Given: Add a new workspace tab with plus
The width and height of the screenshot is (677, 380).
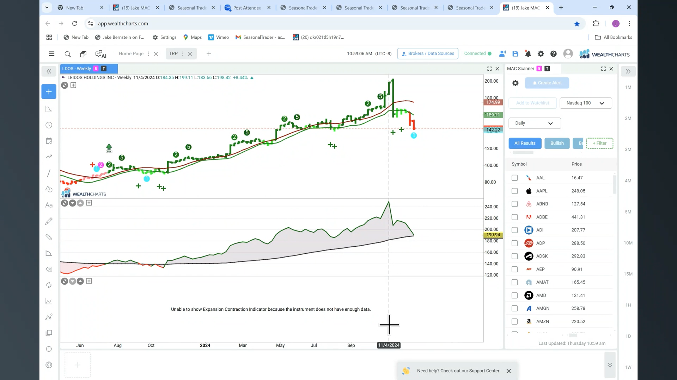Looking at the screenshot, I should click(209, 54).
